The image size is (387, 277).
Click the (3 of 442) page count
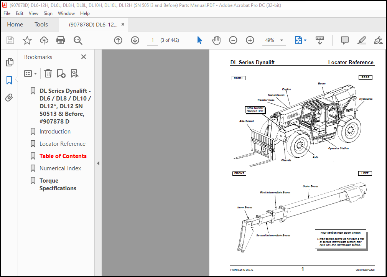point(170,40)
